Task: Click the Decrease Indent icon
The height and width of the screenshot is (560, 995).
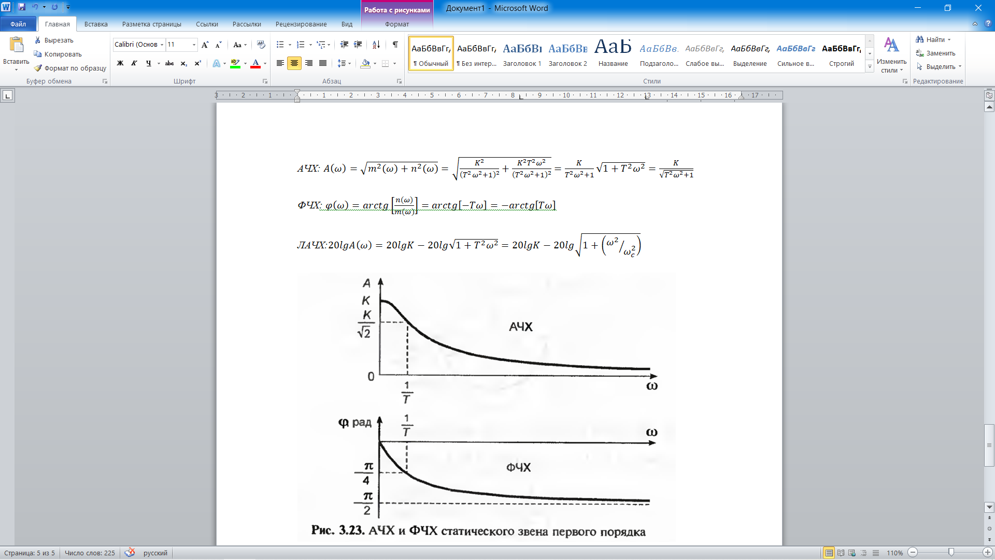Action: 344,45
